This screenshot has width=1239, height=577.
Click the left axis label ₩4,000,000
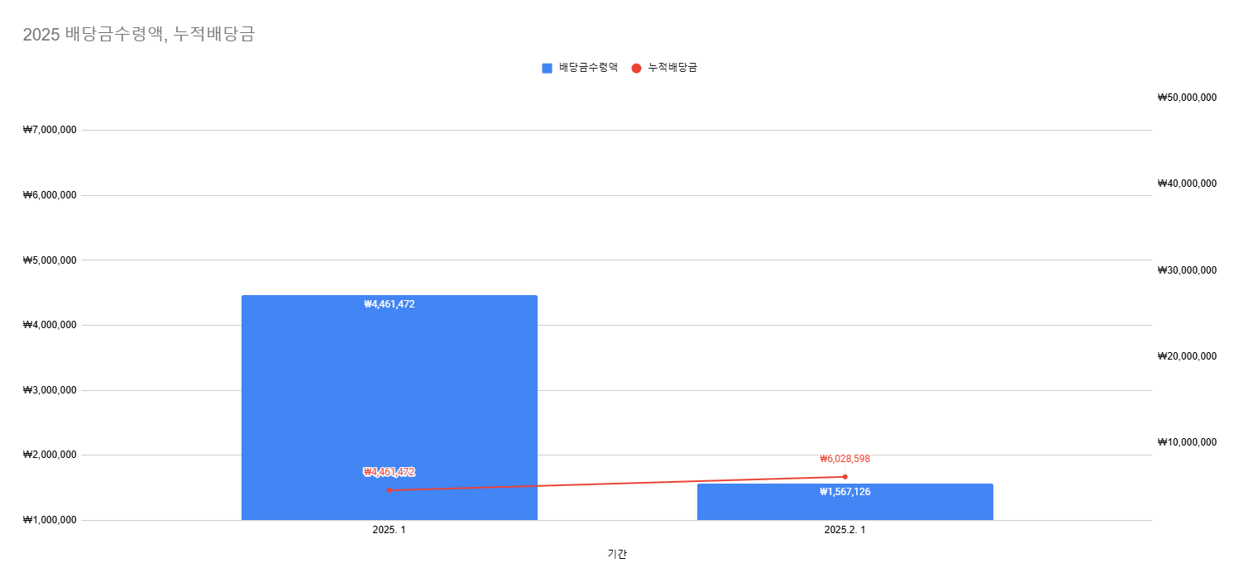click(50, 325)
